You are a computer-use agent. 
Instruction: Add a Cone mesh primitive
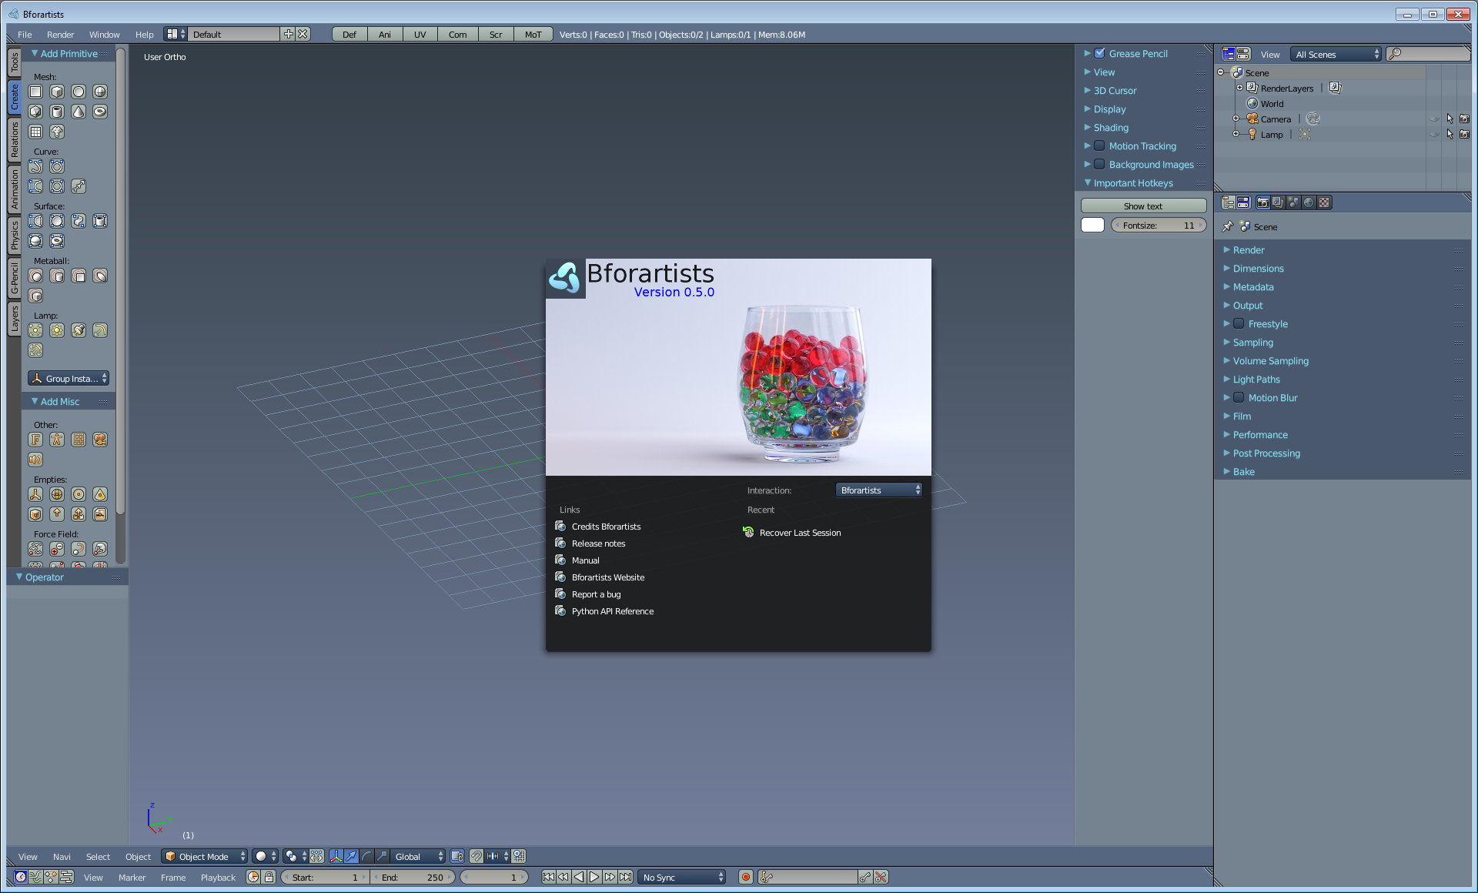tap(79, 112)
